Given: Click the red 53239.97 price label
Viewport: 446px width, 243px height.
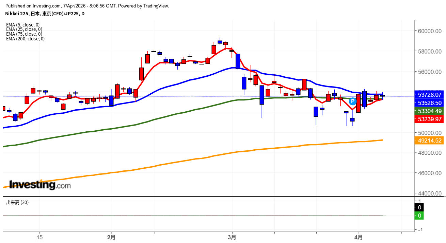Looking at the screenshot, I should [x=429, y=119].
